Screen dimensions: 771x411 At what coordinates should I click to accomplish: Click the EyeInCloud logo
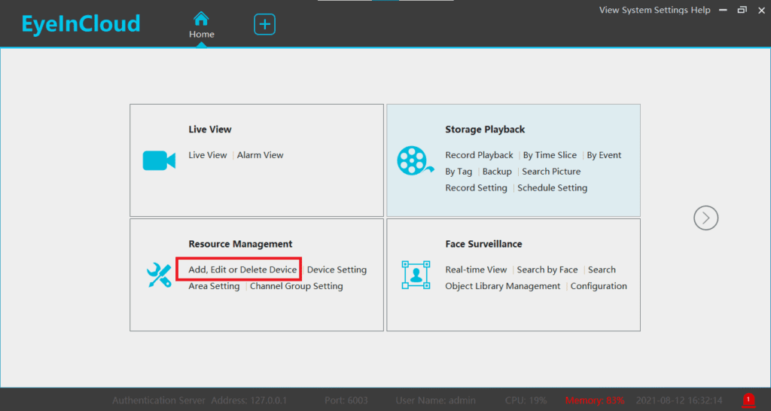81,24
